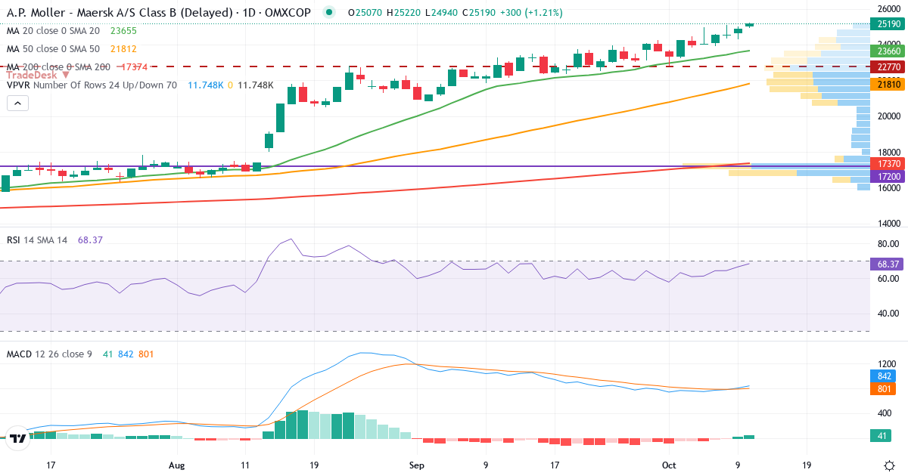Image resolution: width=908 pixels, height=476 pixels.
Task: Click the 17200 purple price axis label
Action: 888,175
